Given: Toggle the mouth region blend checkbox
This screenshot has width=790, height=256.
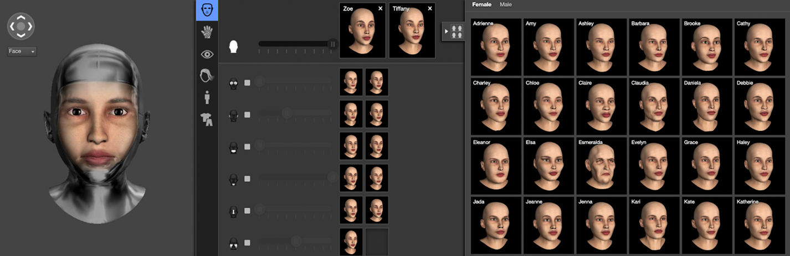Looking at the screenshot, I should pyautogui.click(x=247, y=147).
